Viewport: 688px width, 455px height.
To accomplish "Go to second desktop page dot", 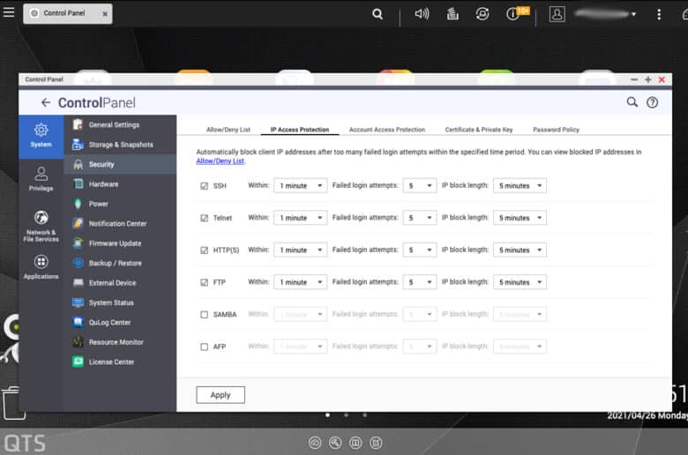I will 346,414.
